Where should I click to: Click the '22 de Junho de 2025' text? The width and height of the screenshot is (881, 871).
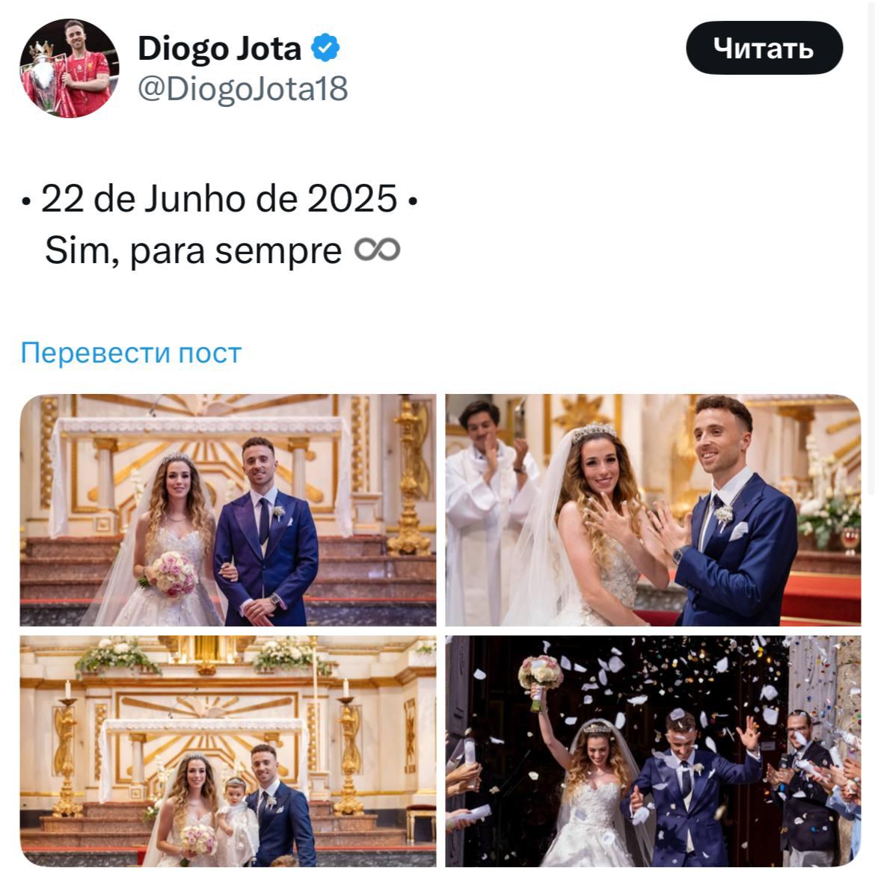(x=219, y=199)
